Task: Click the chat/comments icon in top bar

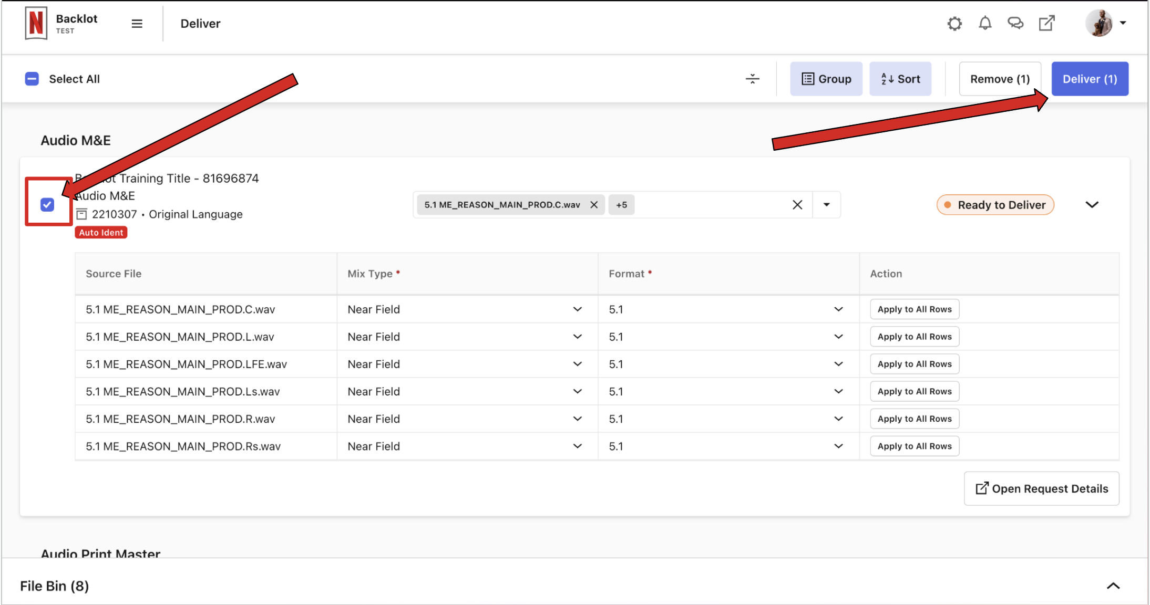Action: (1015, 23)
